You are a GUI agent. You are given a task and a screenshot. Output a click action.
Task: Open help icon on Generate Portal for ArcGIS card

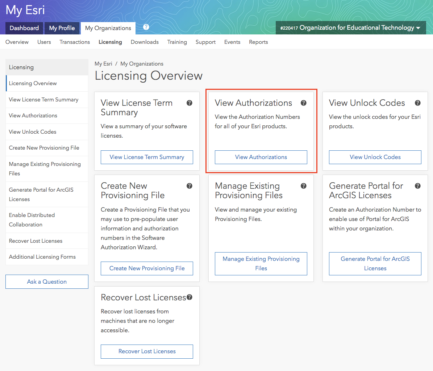point(417,186)
